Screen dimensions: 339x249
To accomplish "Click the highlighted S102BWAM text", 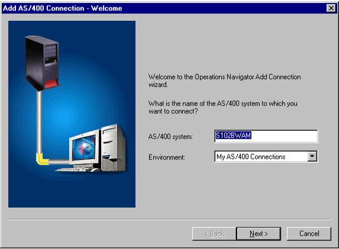I will point(234,136).
